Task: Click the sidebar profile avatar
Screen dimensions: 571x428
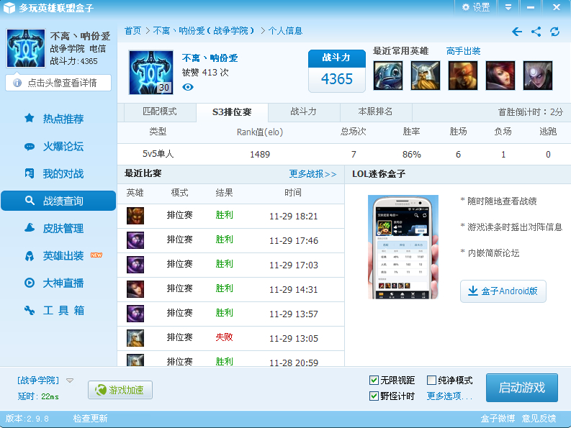Action: [26, 48]
